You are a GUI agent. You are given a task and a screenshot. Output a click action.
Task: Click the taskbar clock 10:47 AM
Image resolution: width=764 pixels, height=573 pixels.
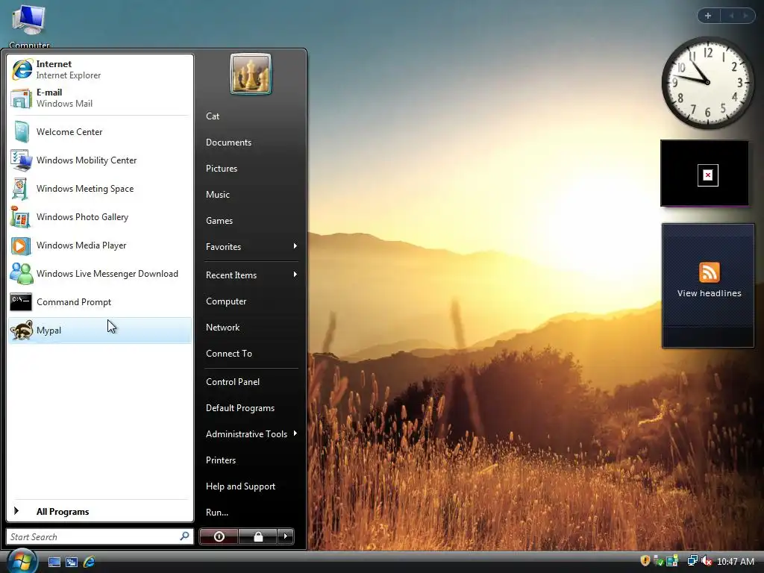[735, 561]
